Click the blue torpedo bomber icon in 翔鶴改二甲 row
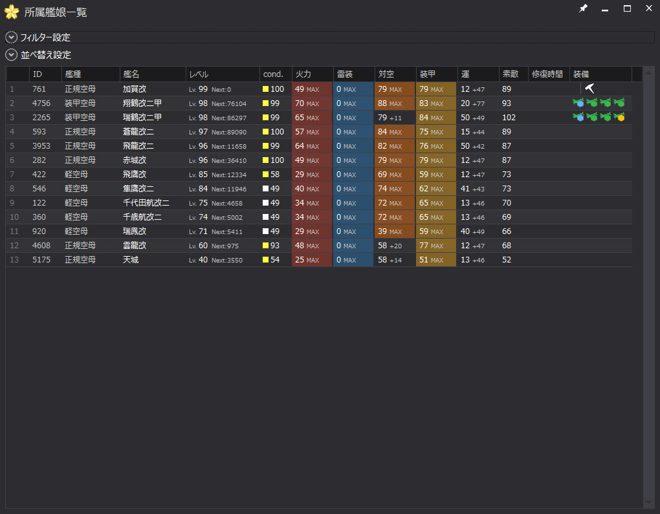The image size is (660, 514). tap(578, 103)
